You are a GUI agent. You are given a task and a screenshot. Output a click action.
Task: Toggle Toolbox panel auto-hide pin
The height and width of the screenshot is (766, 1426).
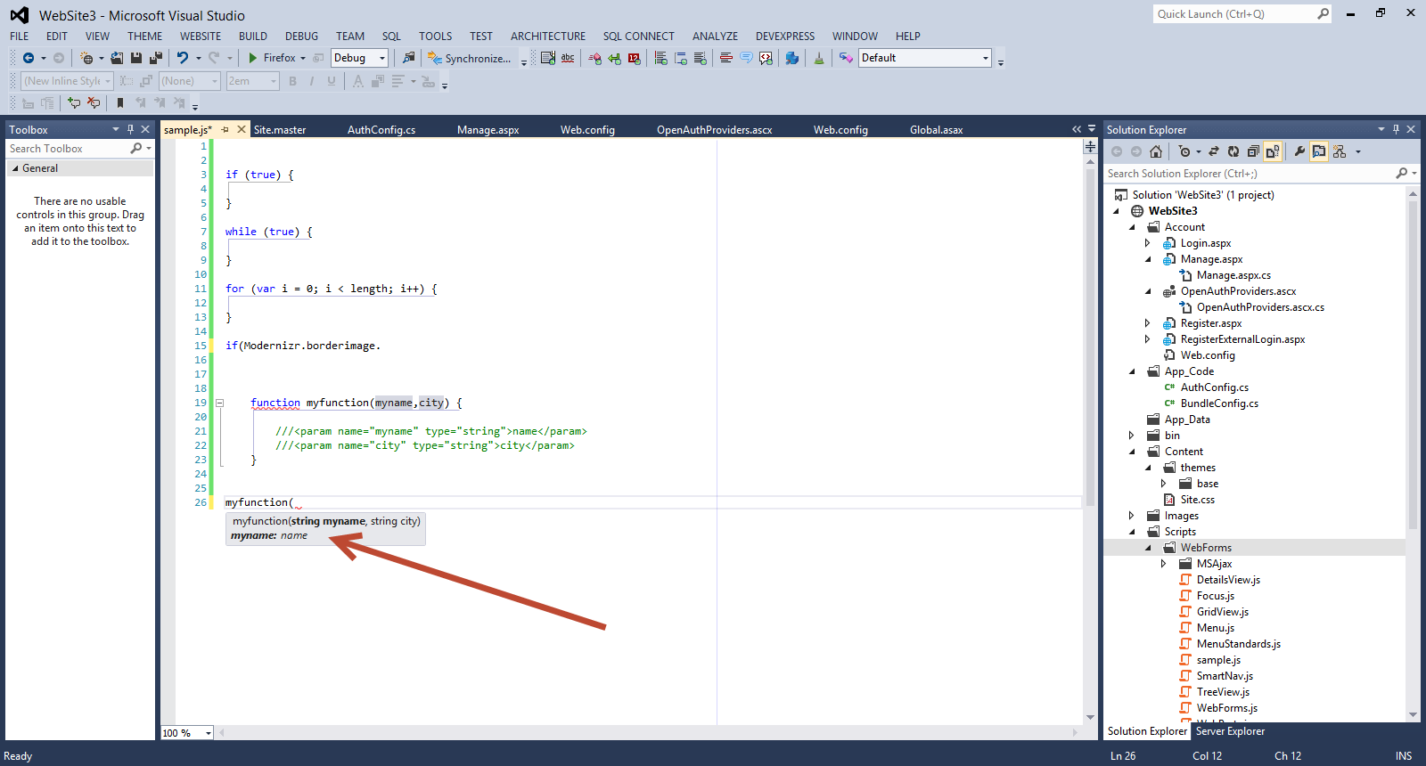point(130,129)
